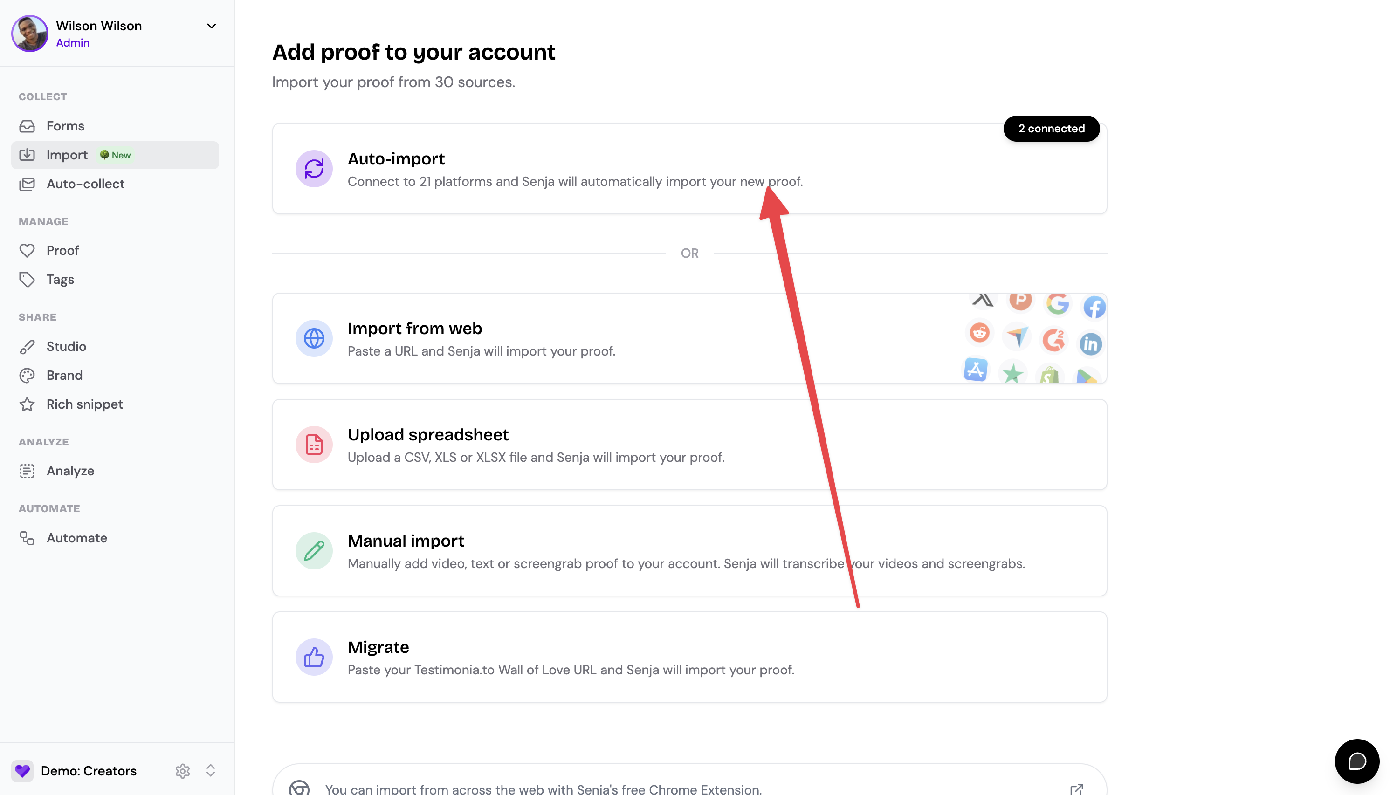Click the Wilson Wilson profile avatar

29,34
